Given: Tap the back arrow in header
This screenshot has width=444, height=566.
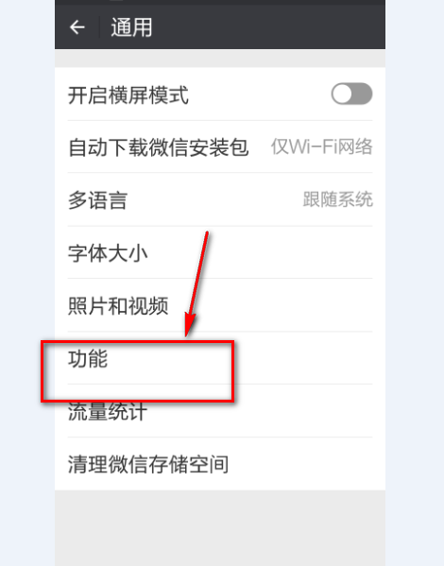Looking at the screenshot, I should (77, 27).
